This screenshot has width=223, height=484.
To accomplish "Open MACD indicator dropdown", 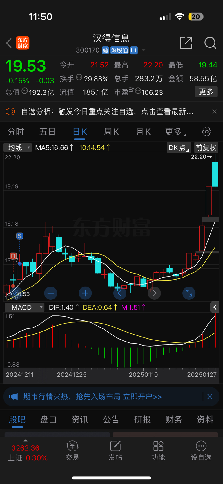I will 25,307.
